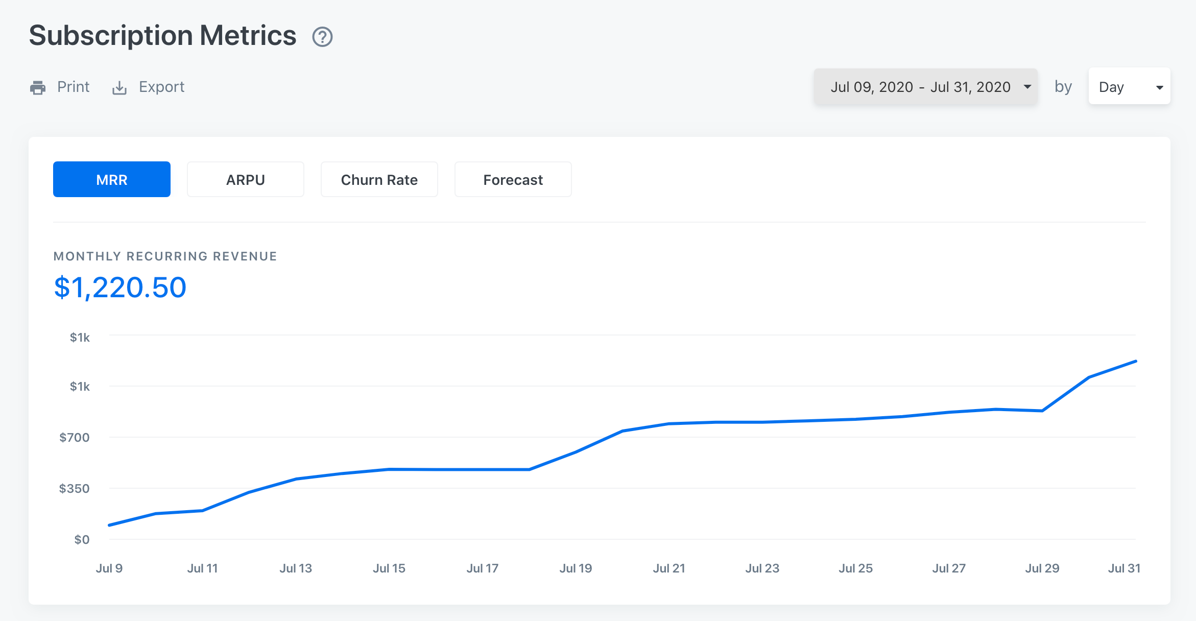The height and width of the screenshot is (621, 1196).
Task: Click the Day dropdown caret arrow
Action: pyautogui.click(x=1159, y=87)
